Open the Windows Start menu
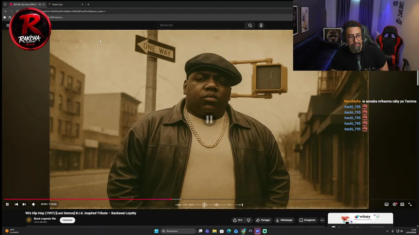 pos(156,231)
